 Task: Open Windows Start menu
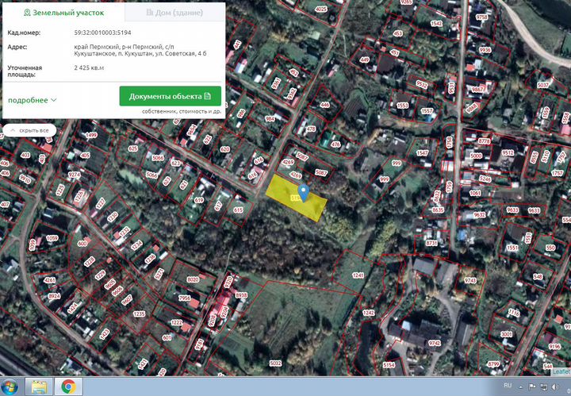click(11, 386)
